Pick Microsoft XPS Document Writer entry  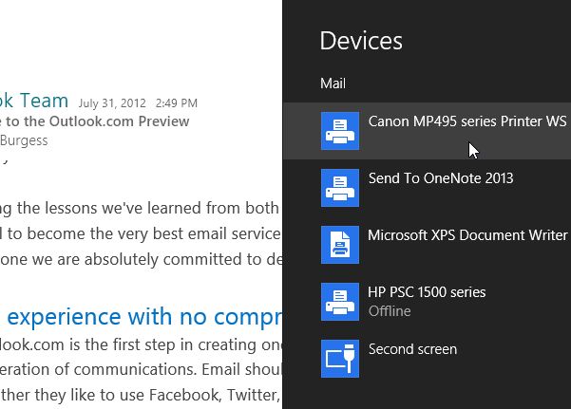coord(467,235)
